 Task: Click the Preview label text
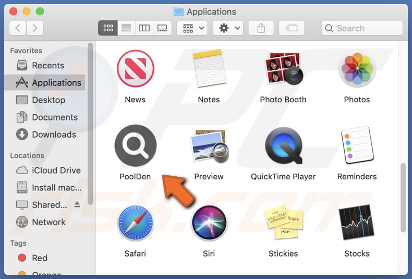[x=209, y=177]
